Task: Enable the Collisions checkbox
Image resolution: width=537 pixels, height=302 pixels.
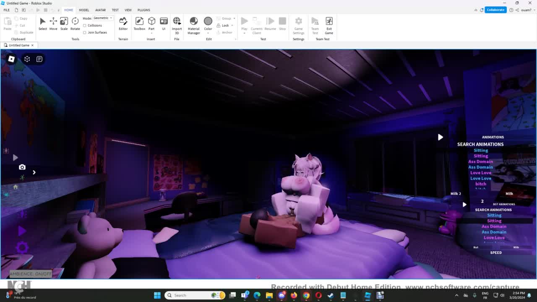Action: (85, 26)
